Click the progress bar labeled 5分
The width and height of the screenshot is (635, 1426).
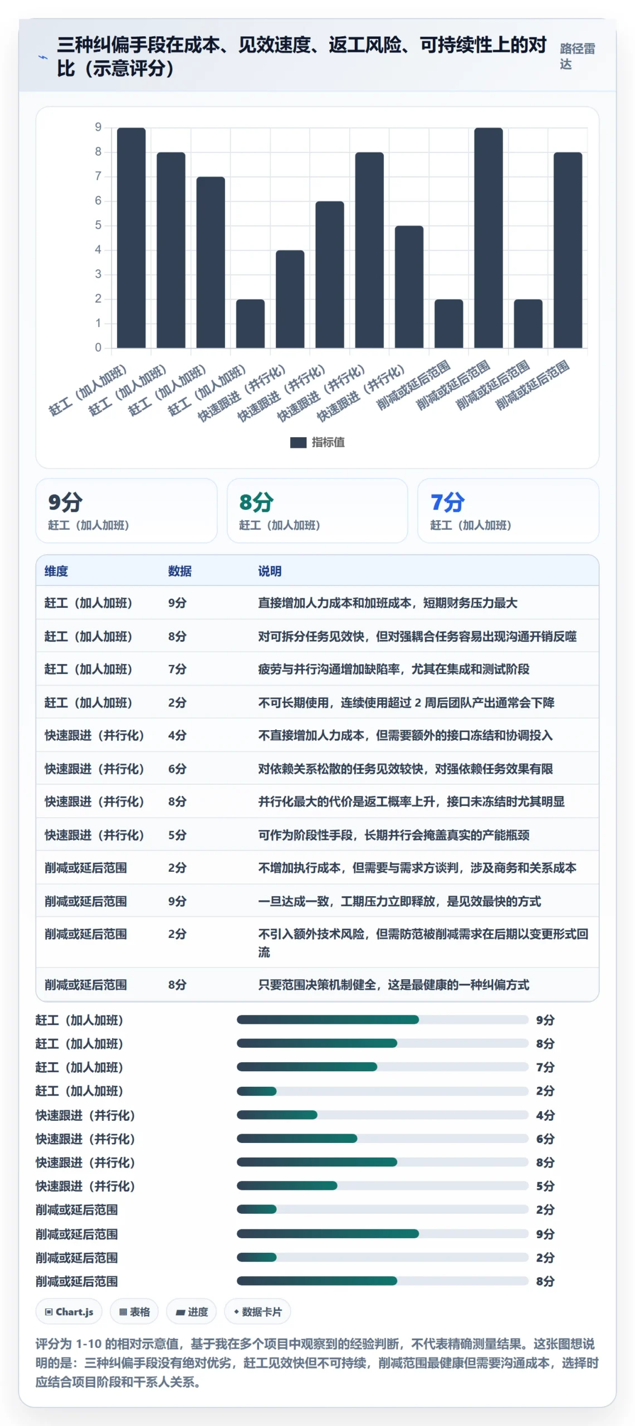click(x=383, y=1186)
